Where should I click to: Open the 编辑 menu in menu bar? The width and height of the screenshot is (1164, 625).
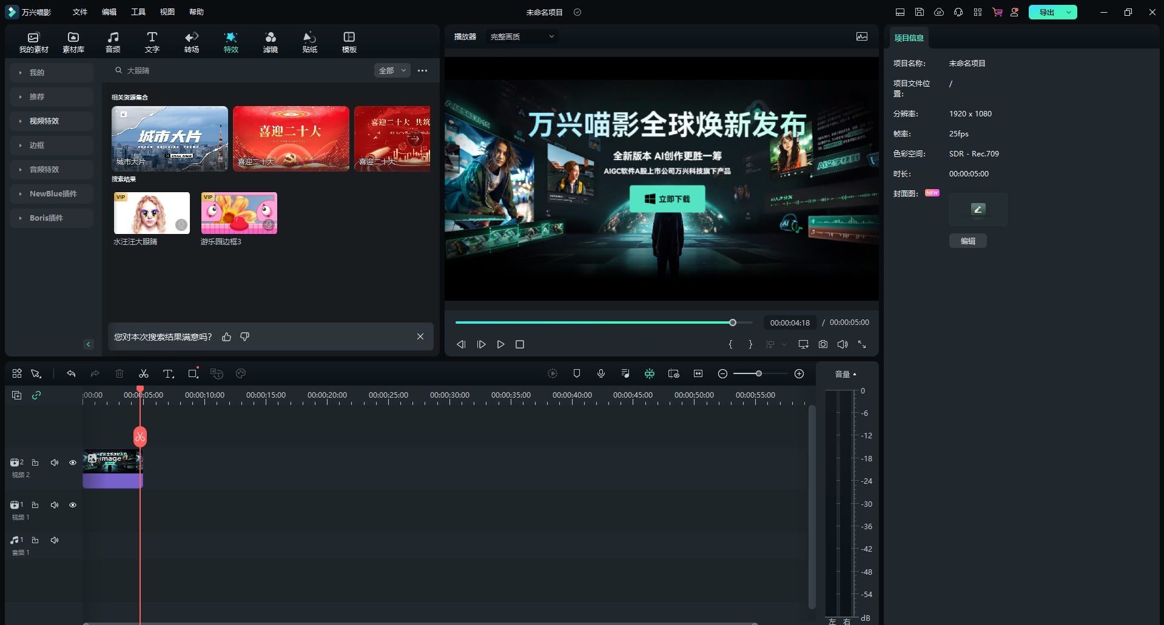(x=109, y=12)
